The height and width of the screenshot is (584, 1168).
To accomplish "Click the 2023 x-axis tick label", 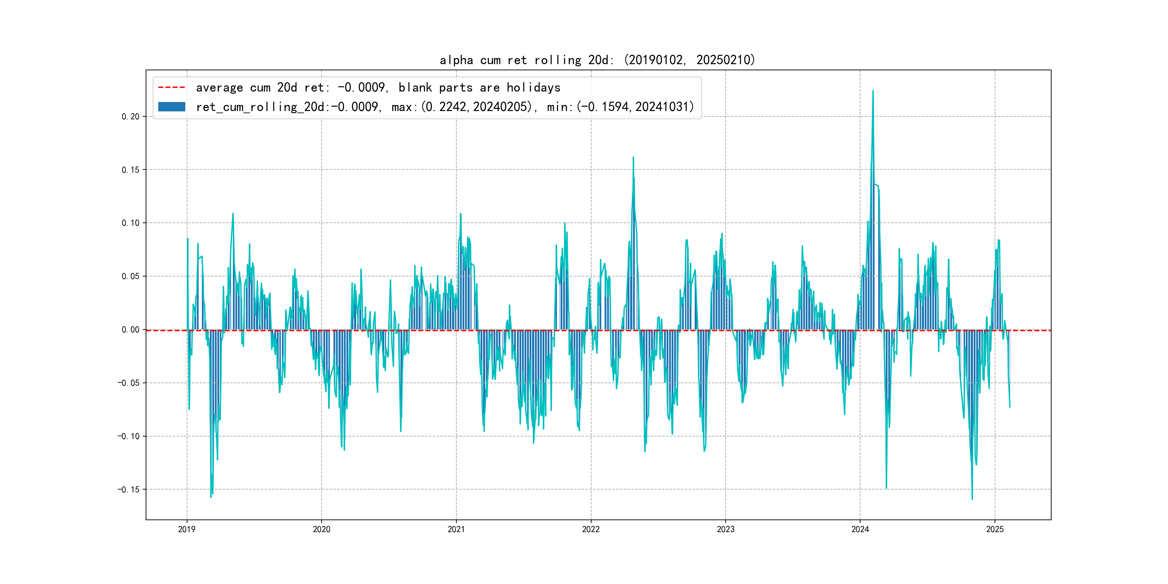I will (x=725, y=529).
